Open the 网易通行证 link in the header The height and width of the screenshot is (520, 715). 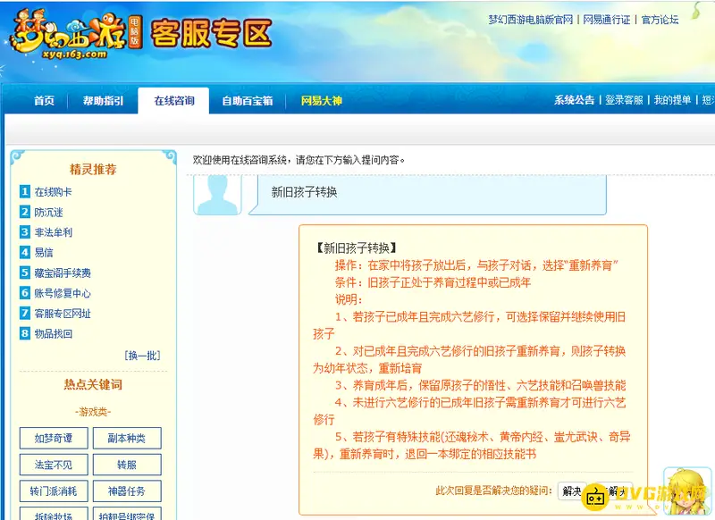point(607,20)
